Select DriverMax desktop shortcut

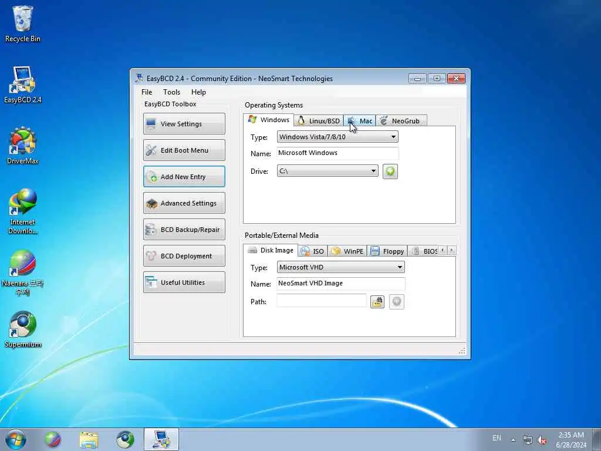(23, 146)
